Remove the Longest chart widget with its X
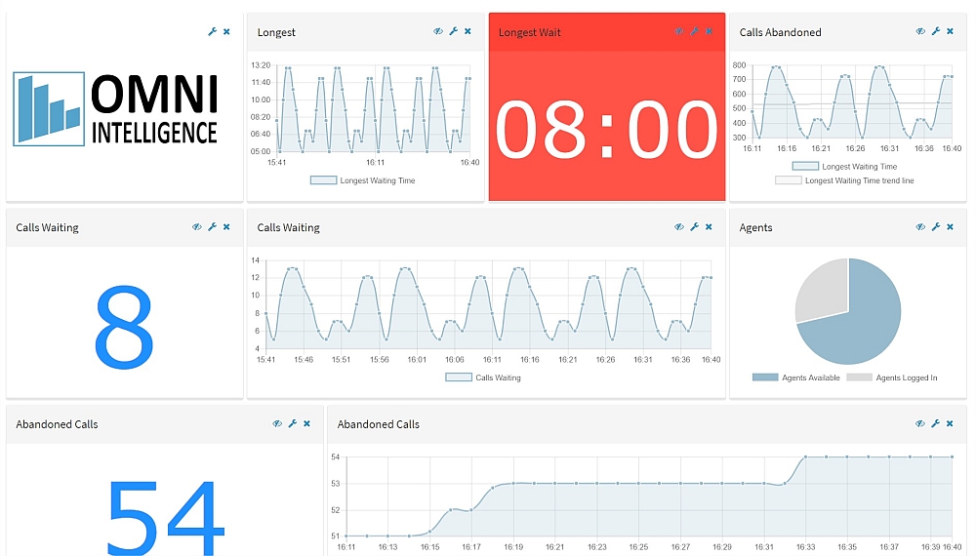 click(468, 31)
